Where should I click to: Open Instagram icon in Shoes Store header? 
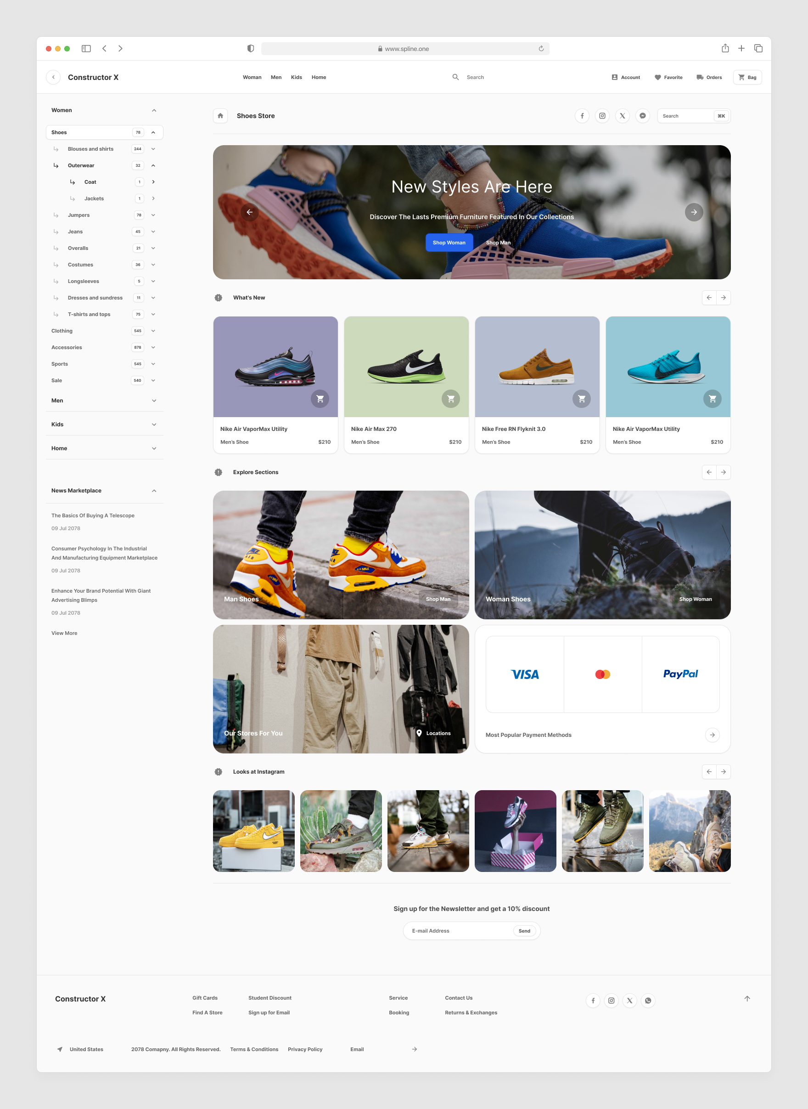pyautogui.click(x=602, y=116)
